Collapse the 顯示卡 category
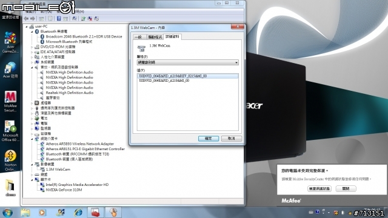This screenshot has height=218, width=388. [32, 180]
